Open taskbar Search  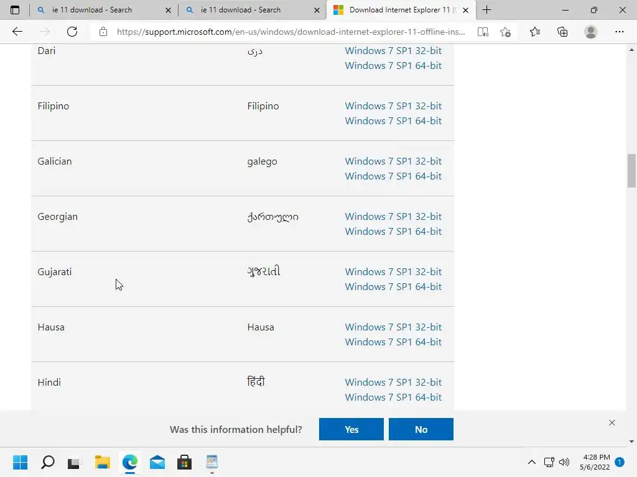click(47, 462)
